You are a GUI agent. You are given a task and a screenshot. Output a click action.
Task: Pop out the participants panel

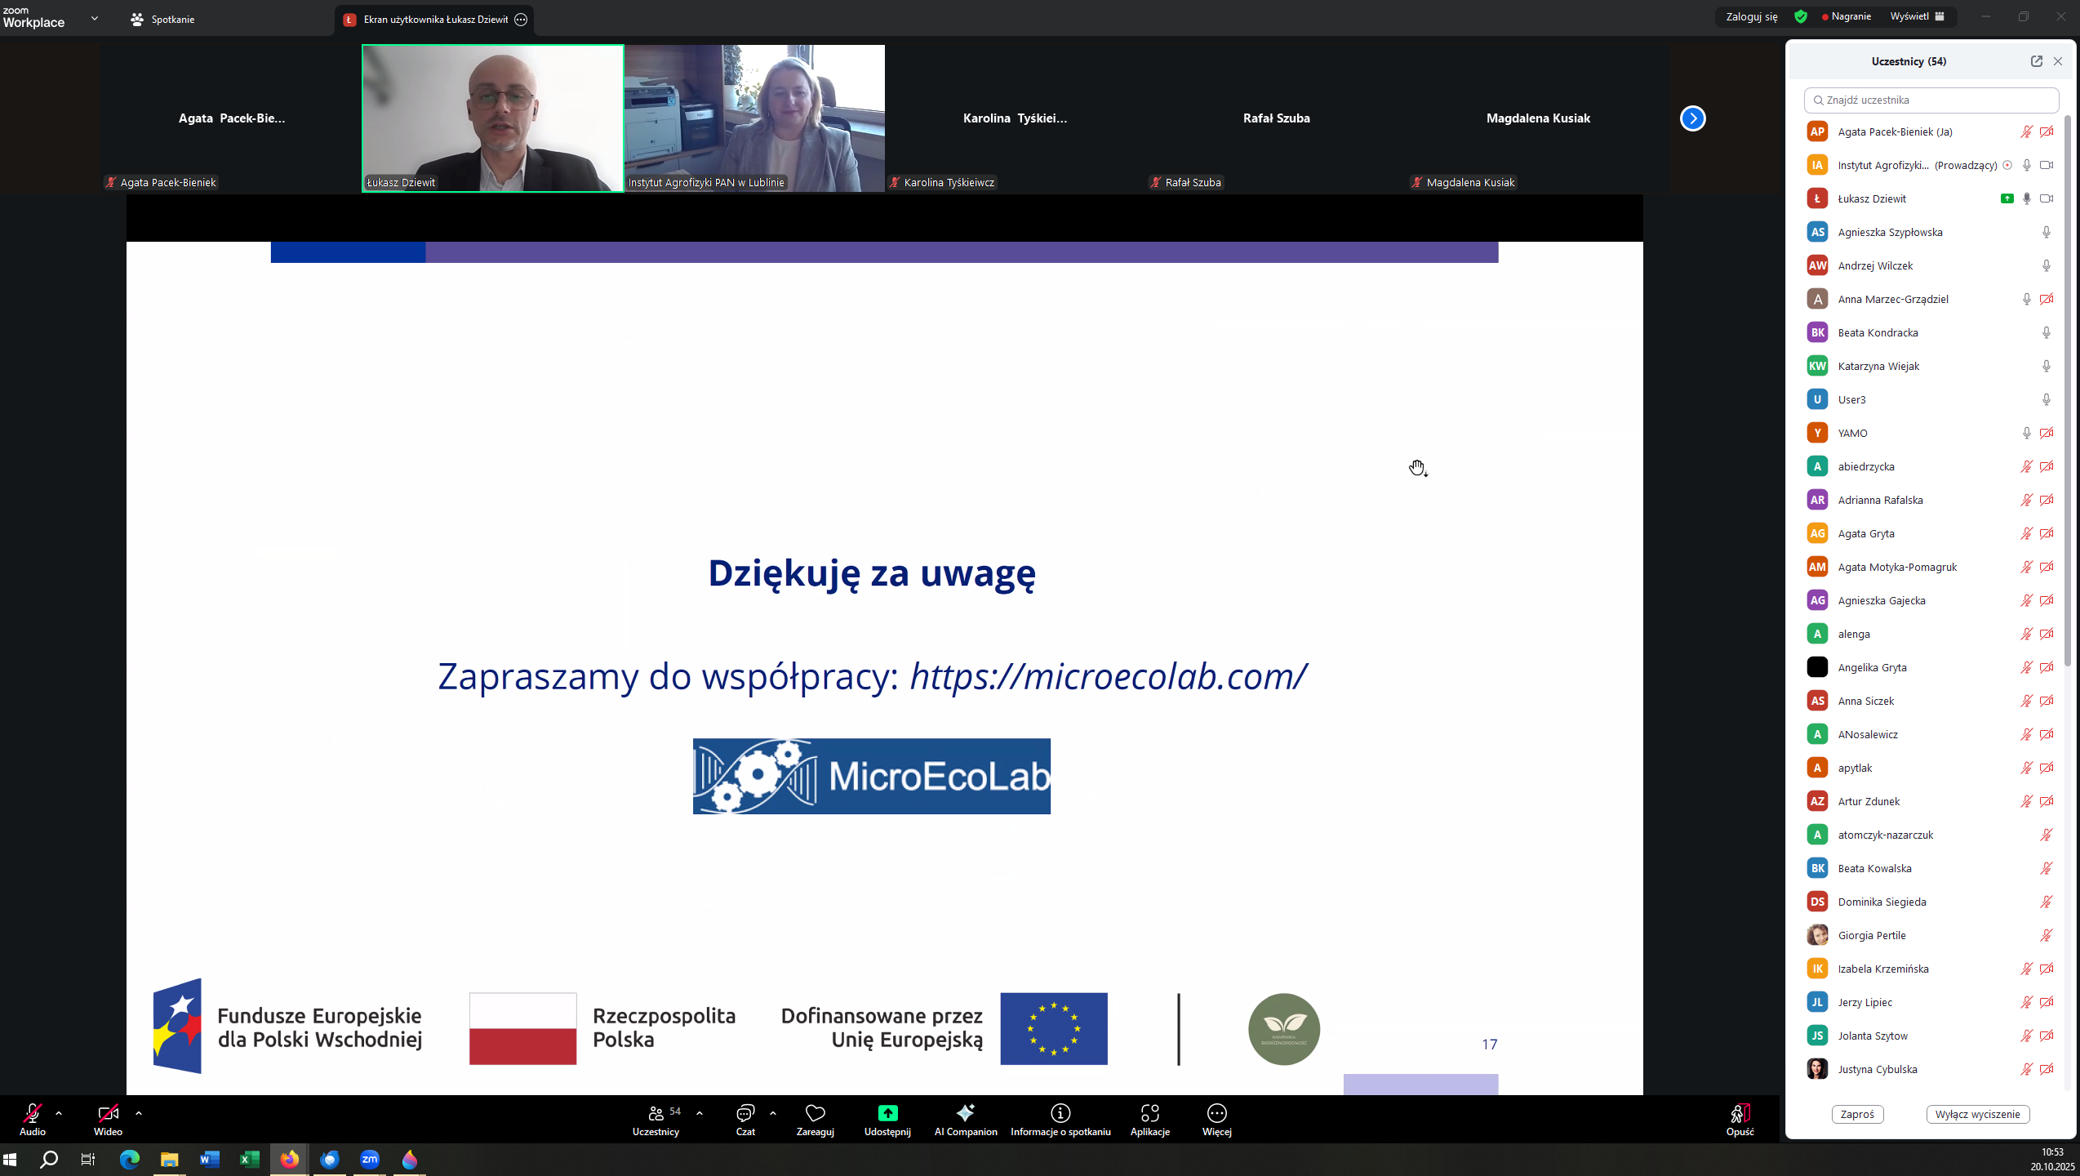coord(2036,61)
